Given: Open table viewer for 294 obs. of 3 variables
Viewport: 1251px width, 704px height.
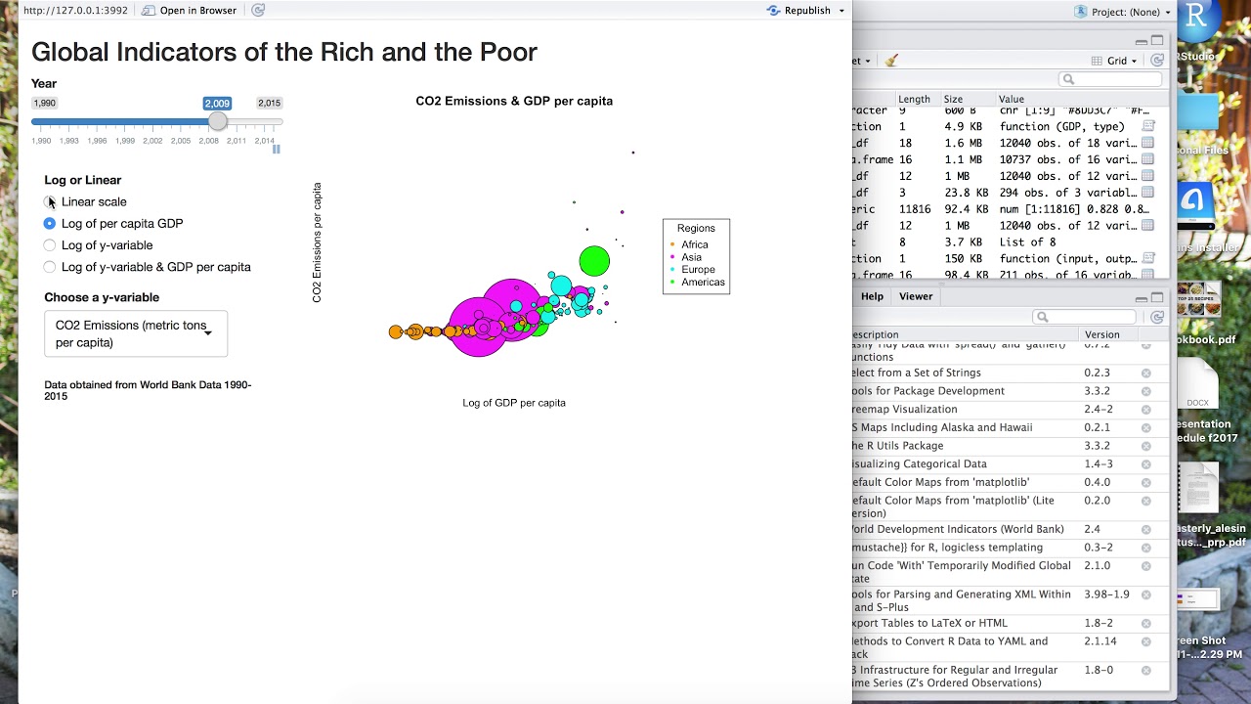Looking at the screenshot, I should 1148,193.
